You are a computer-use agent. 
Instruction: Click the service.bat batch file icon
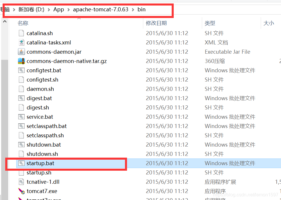(x=21, y=117)
